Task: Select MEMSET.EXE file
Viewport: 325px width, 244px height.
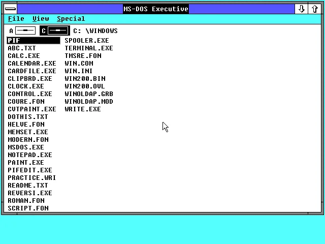Action: [x=28, y=132]
